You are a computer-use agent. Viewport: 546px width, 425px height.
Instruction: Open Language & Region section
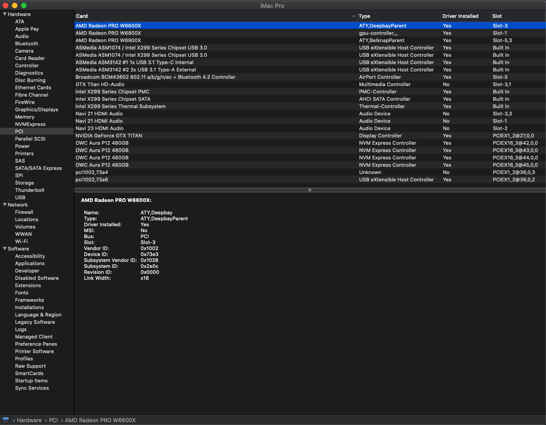(38, 314)
